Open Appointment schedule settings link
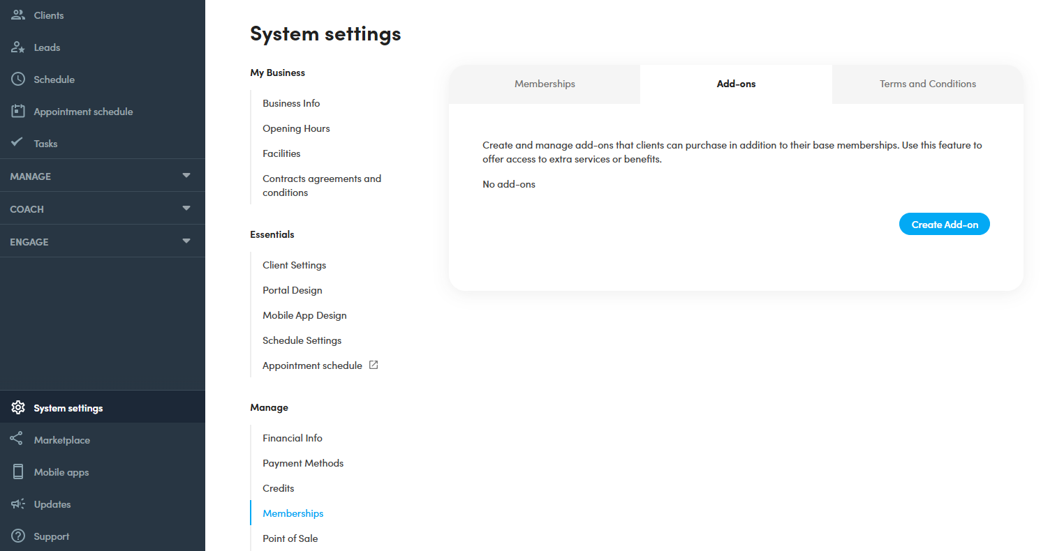This screenshot has width=1041, height=551. coord(312,365)
